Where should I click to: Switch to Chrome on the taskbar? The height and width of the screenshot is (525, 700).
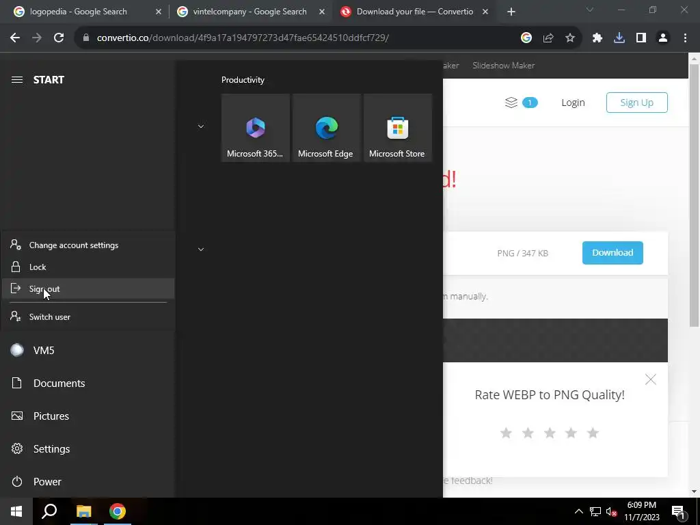118,511
